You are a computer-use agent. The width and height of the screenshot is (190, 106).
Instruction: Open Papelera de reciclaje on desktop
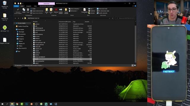coord(5,5)
